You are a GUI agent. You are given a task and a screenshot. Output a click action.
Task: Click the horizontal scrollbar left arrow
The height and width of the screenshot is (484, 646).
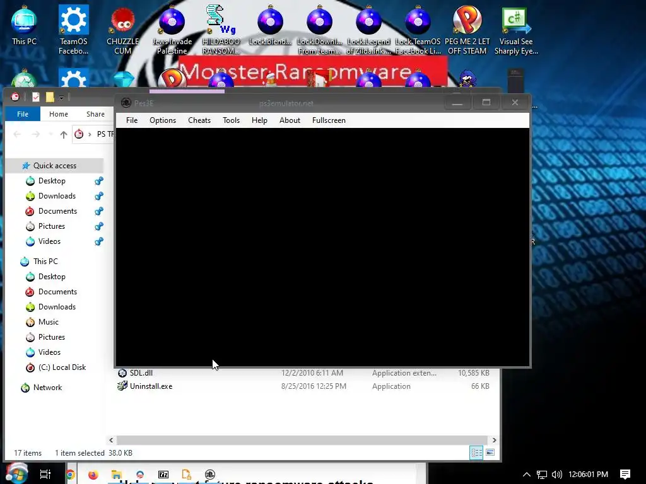(111, 440)
